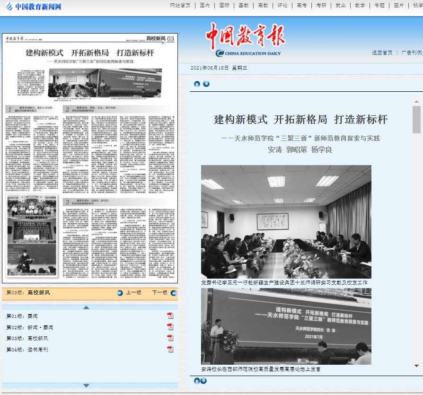Image resolution: width=423 pixels, height=395 pixels.
Task: Click the left arrow icon beside 上一版
Action: [120, 293]
